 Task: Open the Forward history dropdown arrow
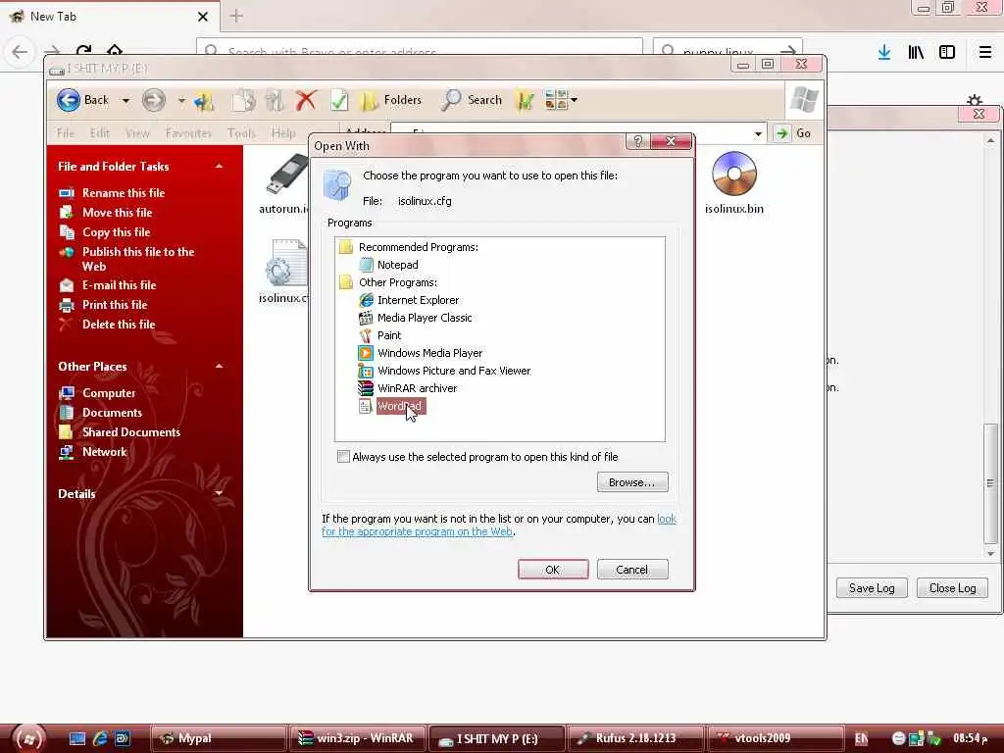(181, 101)
